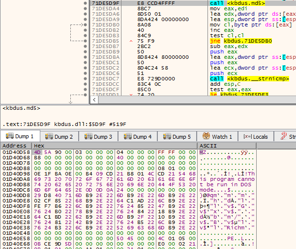The image size is (296, 249).
Task: Toggle breakpoint dot at address 71DE5DB5
Action: click(x=86, y=41)
